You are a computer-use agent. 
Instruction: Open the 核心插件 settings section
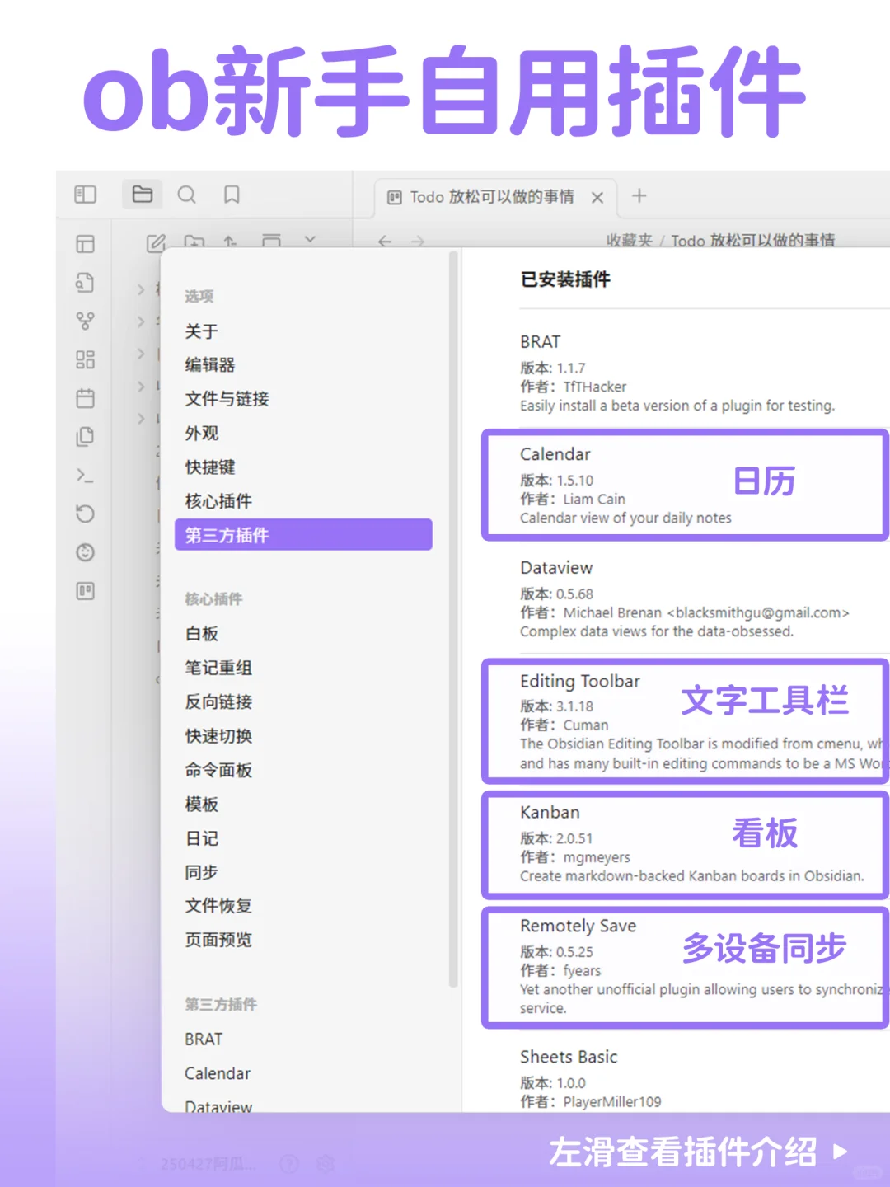click(218, 501)
